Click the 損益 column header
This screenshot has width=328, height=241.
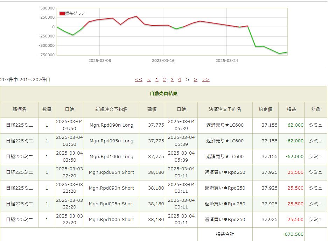click(x=291, y=109)
